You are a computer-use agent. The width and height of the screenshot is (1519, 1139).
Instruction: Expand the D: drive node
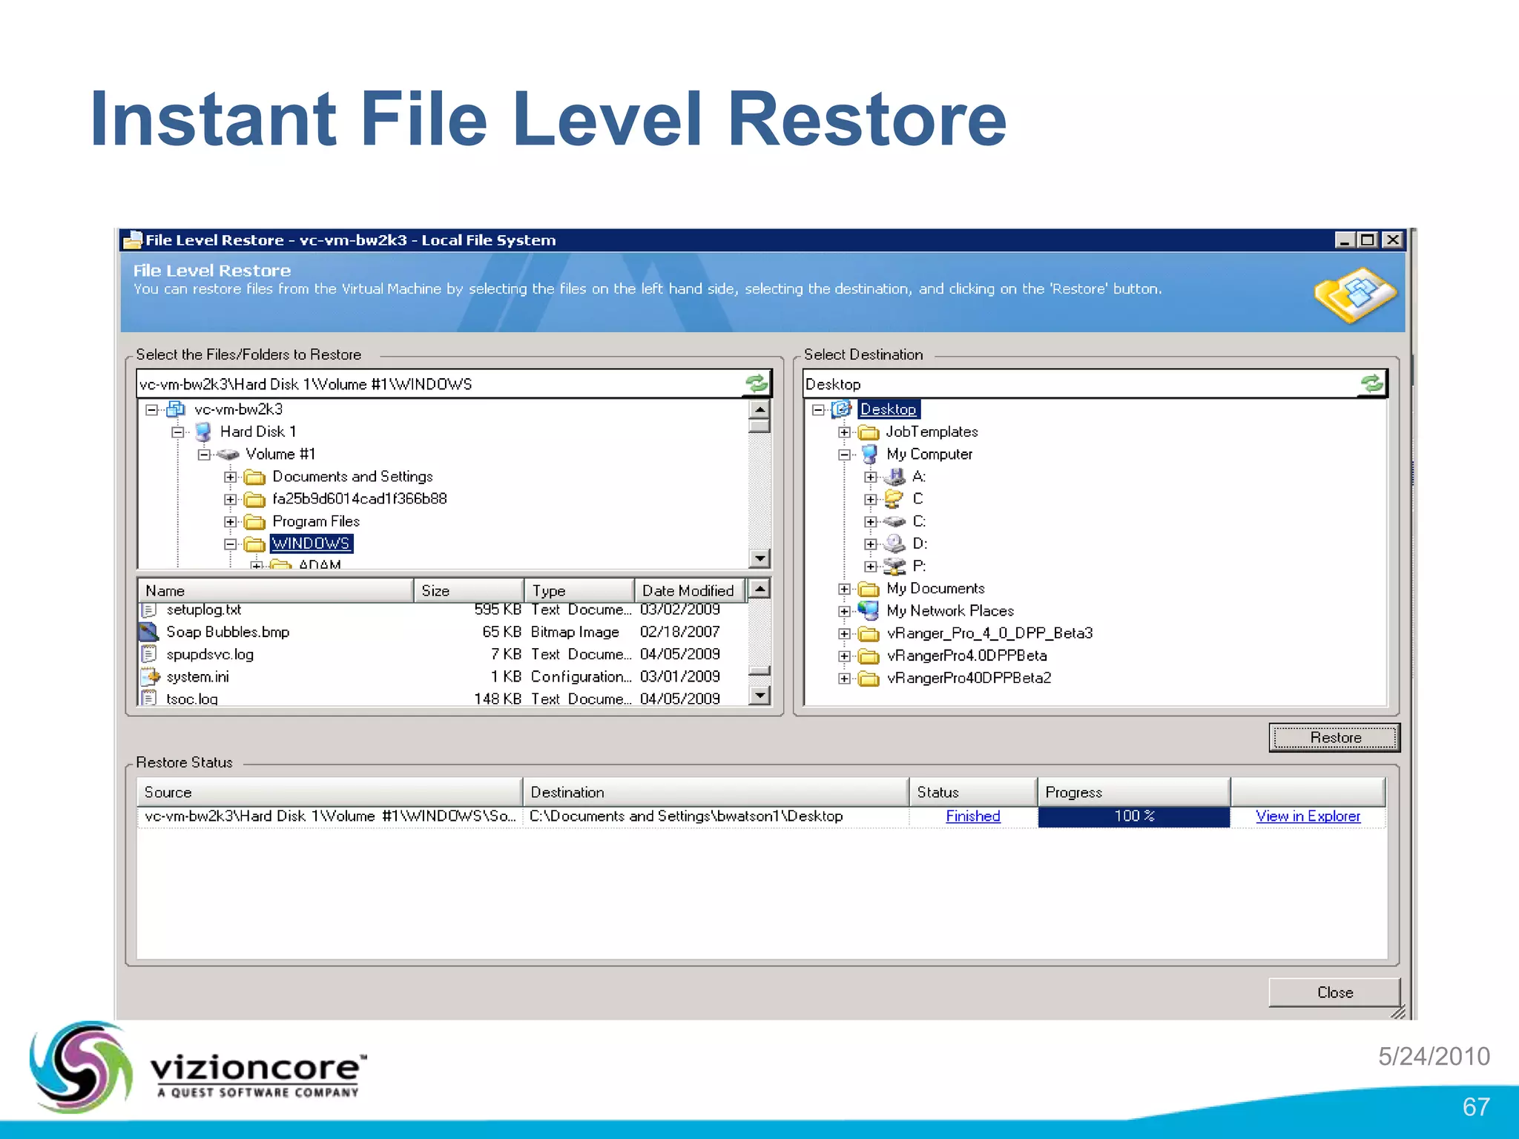point(871,544)
